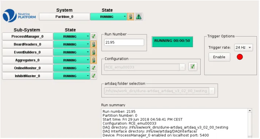This screenshot has height=139, width=260.
Task: Click the RUNNING 00:00:50 timer display
Action: click(172, 42)
